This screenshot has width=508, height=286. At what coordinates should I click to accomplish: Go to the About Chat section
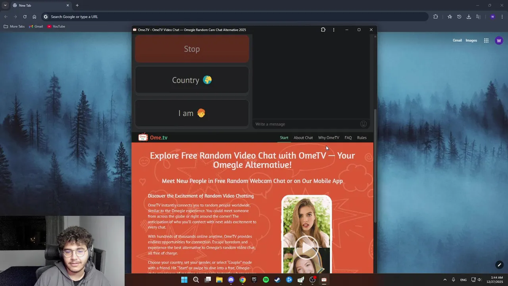pyautogui.click(x=303, y=138)
